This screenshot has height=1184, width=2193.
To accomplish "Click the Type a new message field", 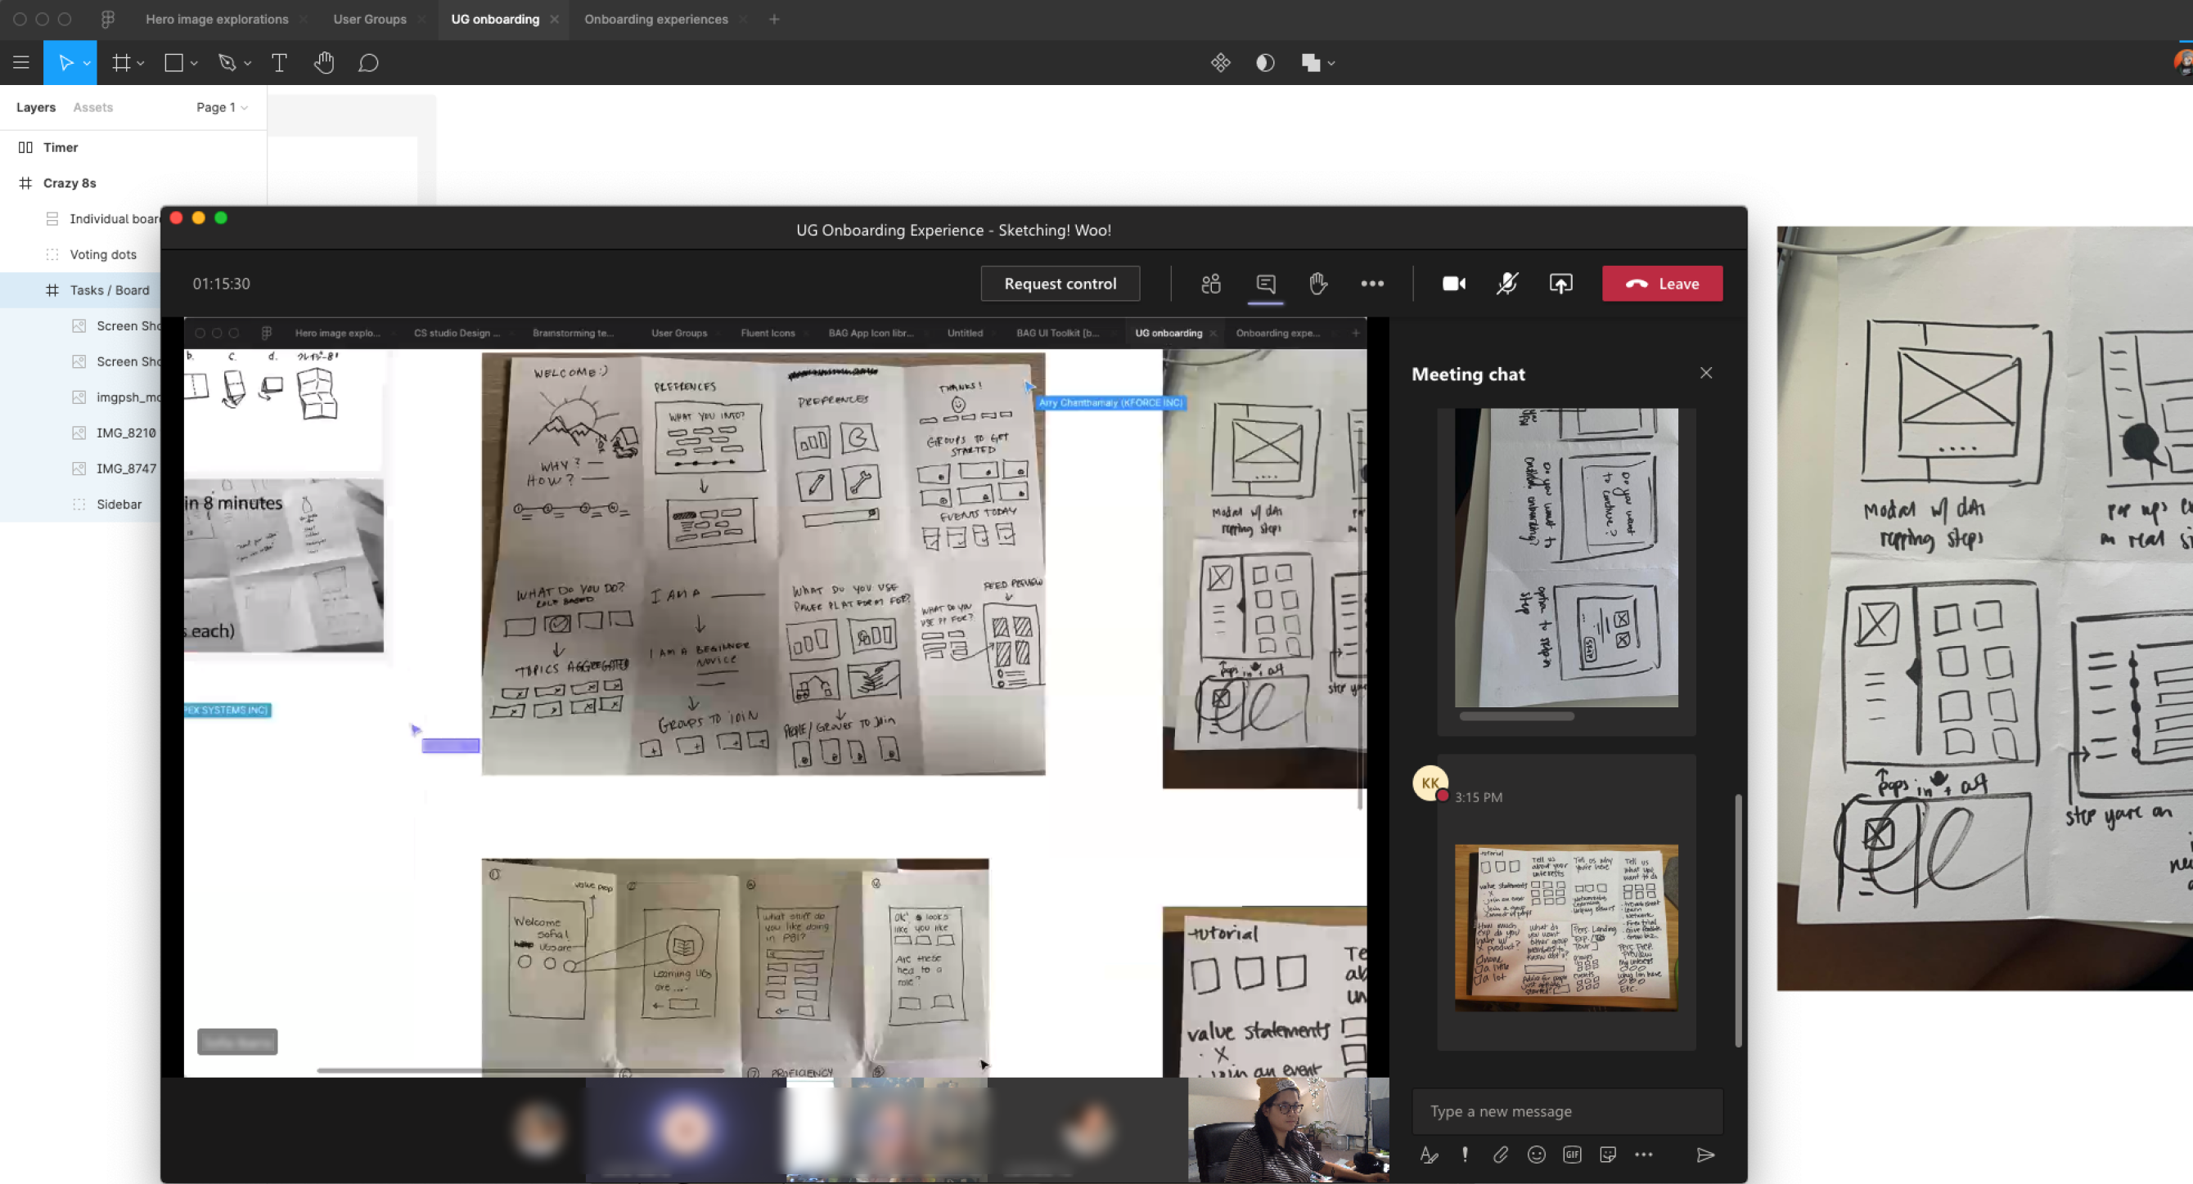I will tap(1566, 1111).
